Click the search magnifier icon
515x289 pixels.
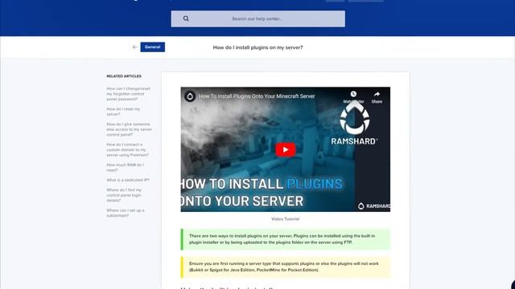186,18
